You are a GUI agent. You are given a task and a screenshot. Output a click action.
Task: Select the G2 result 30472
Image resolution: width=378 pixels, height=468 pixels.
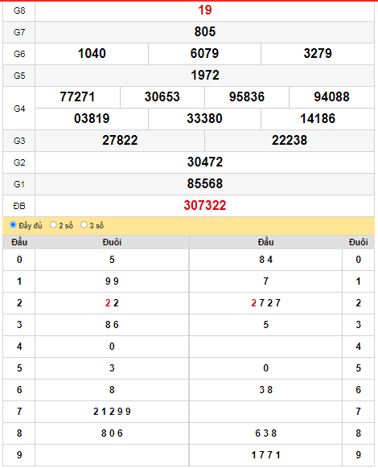(x=205, y=162)
